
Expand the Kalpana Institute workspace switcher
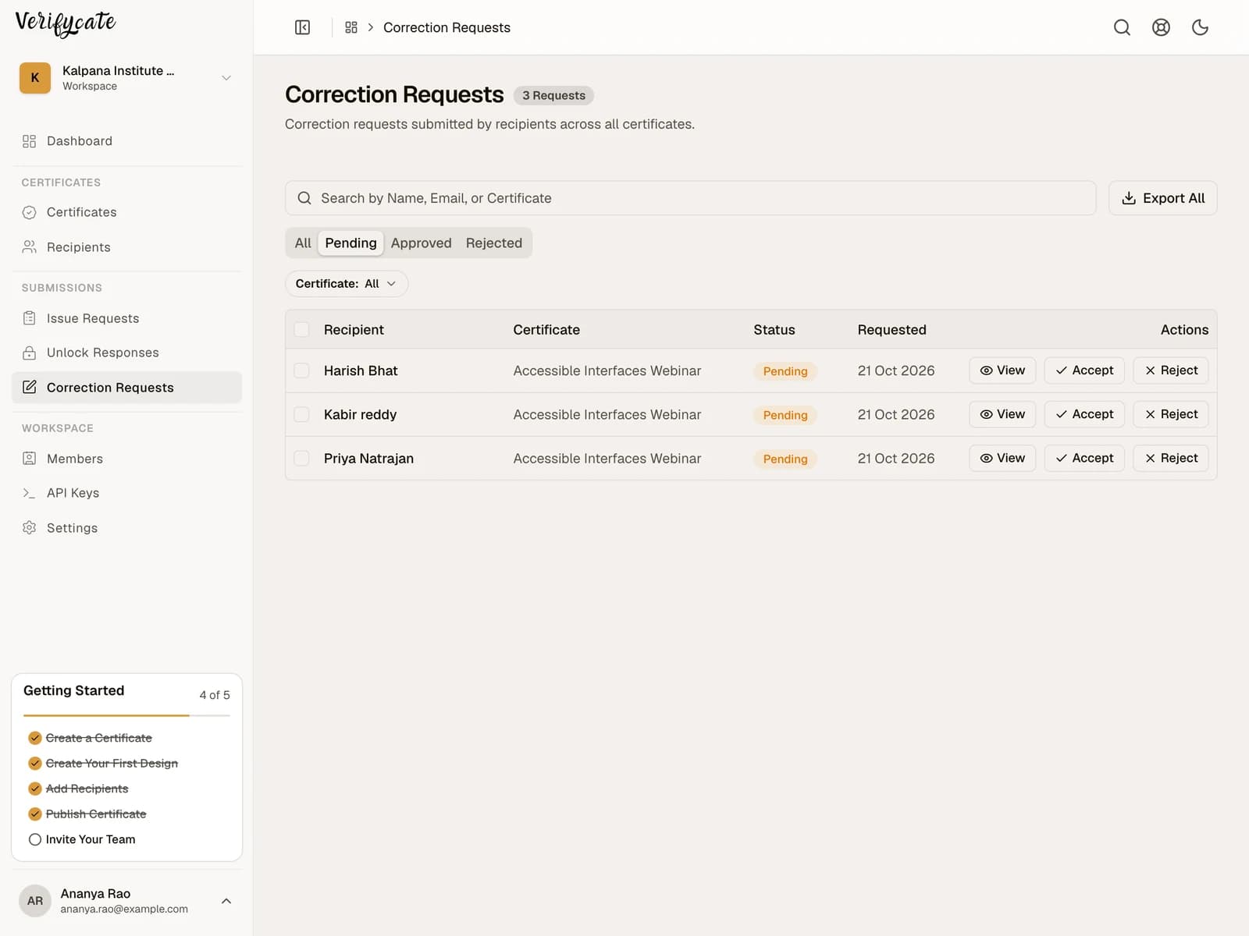tap(226, 78)
